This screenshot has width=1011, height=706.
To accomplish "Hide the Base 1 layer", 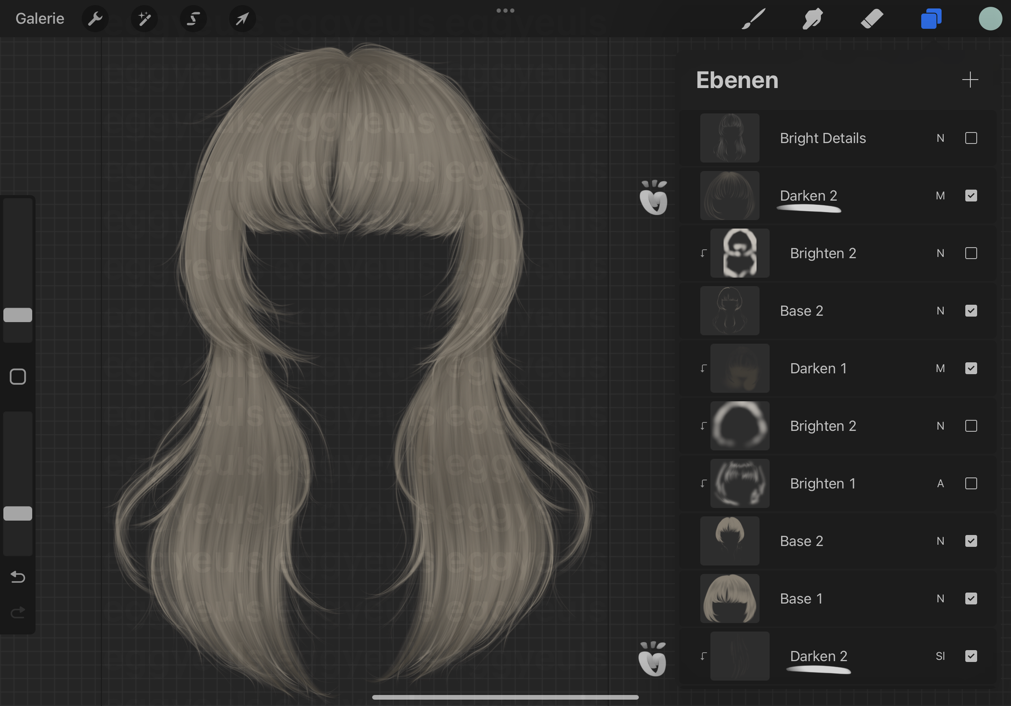I will 971,599.
